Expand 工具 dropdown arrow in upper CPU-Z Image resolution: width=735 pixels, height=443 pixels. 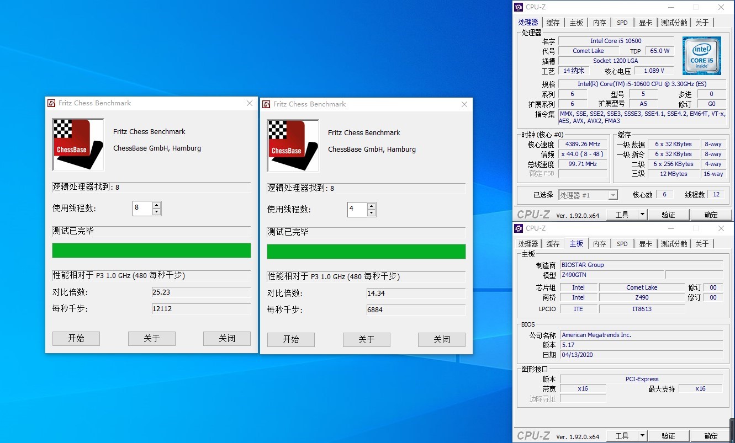click(x=643, y=215)
